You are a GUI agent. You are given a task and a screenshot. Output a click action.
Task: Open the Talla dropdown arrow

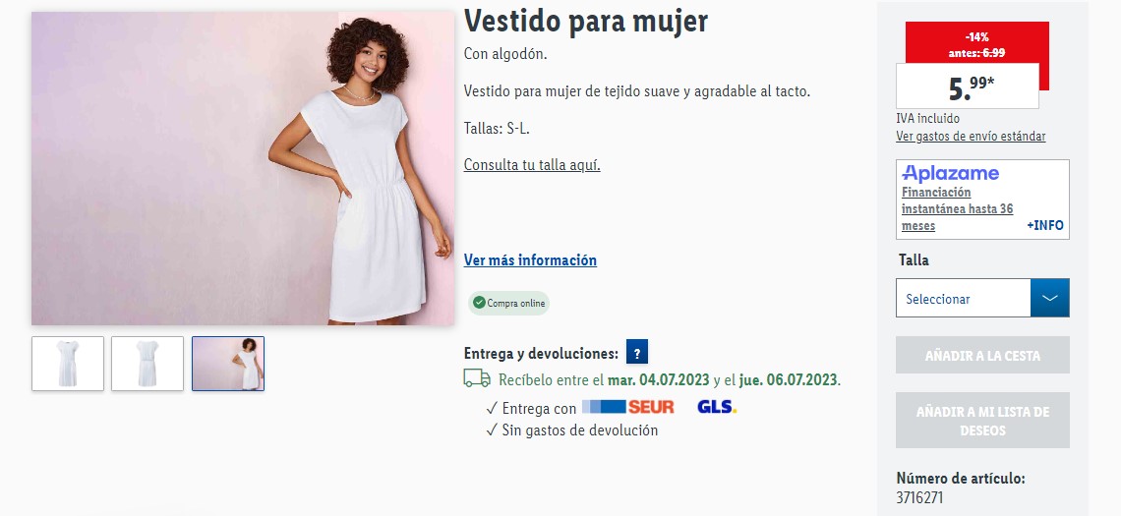[x=1049, y=298]
